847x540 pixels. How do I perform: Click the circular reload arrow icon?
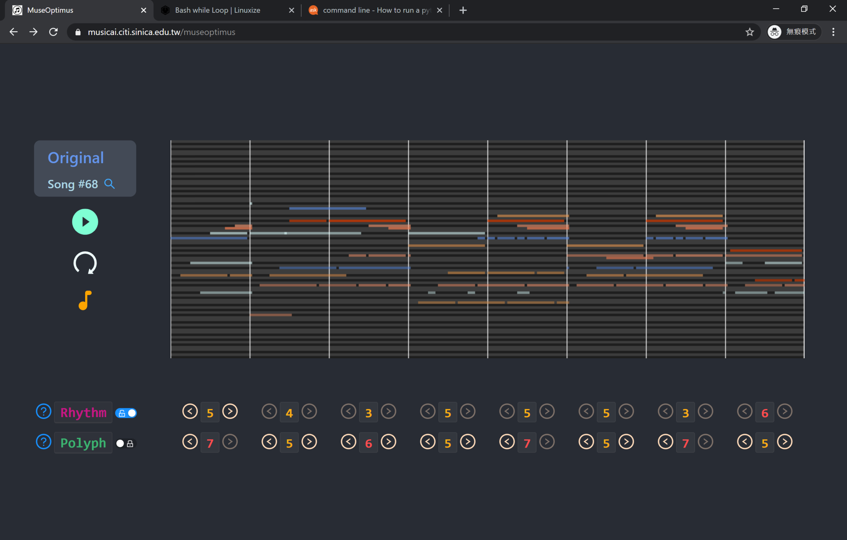(85, 263)
